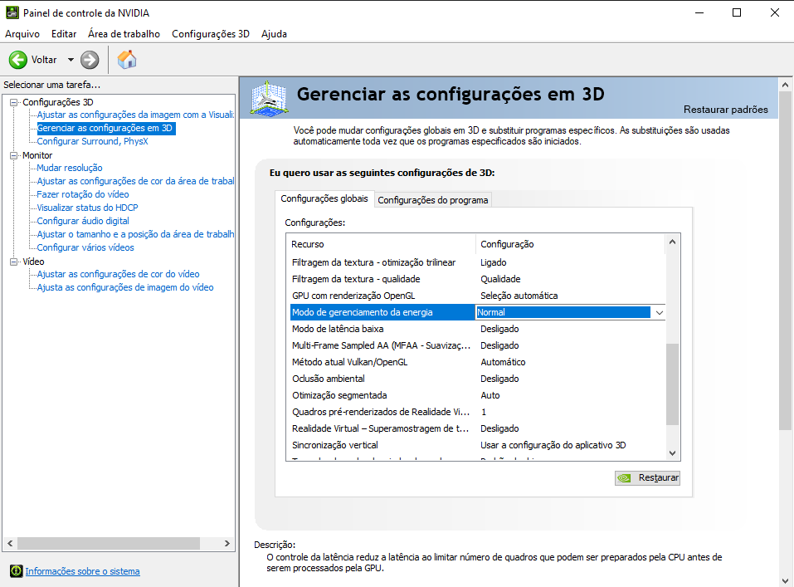794x587 pixels.
Task: Open Ajustar o tamanho e a posição task
Action: click(x=135, y=234)
